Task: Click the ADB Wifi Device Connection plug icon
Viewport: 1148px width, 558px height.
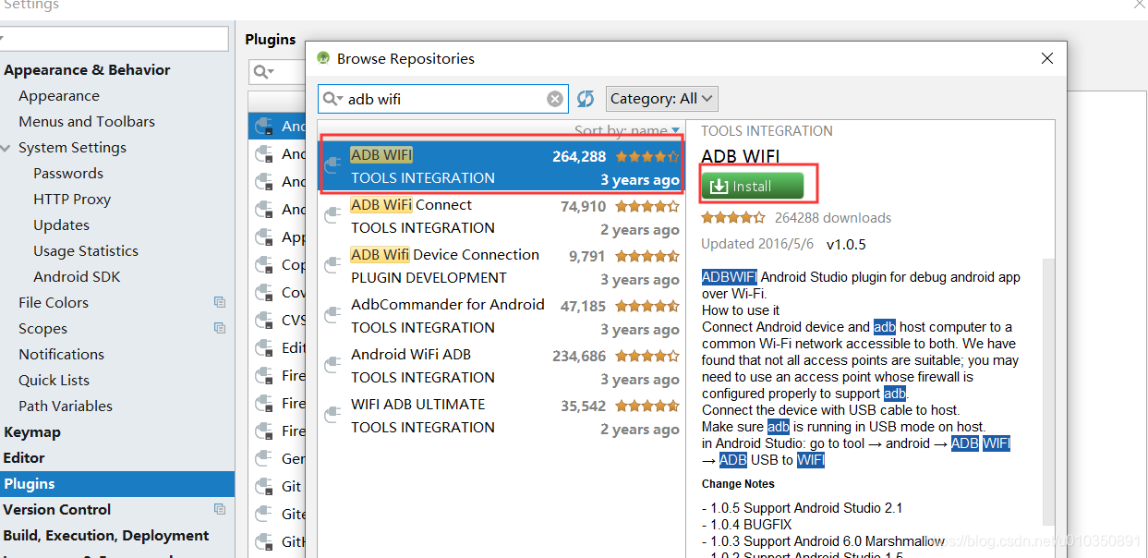Action: [x=332, y=266]
